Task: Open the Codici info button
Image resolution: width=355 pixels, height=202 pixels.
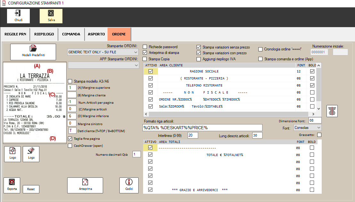Action: pyautogui.click(x=129, y=185)
